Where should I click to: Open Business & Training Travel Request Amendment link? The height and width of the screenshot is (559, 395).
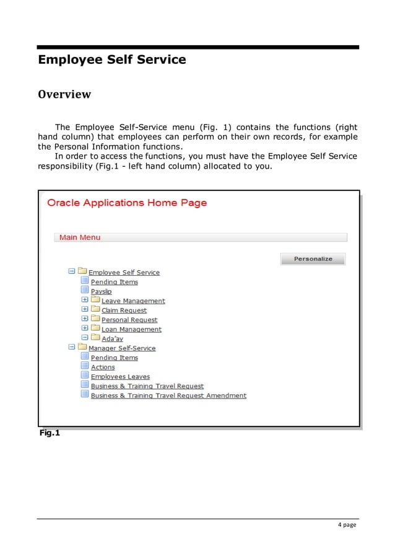[x=168, y=396]
